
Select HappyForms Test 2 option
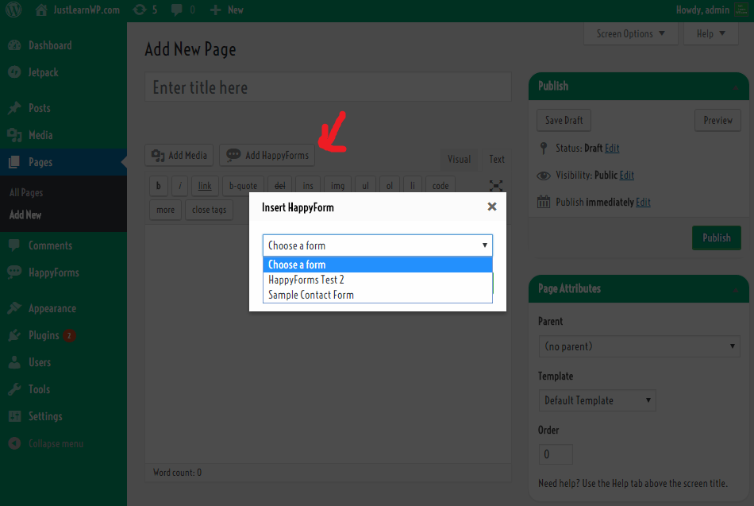click(378, 280)
